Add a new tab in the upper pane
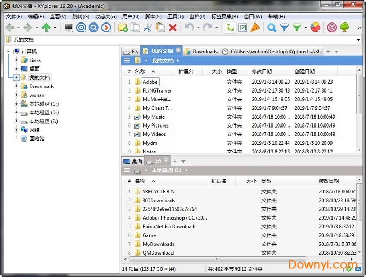 tap(328, 51)
